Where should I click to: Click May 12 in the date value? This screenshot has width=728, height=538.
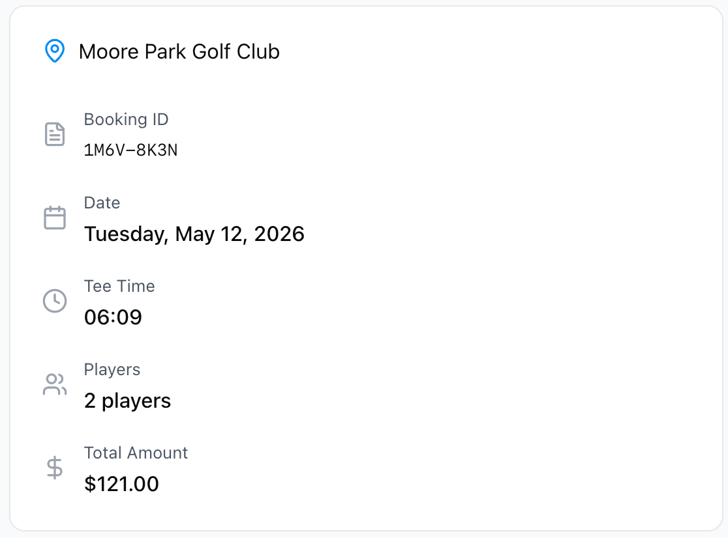(x=211, y=234)
